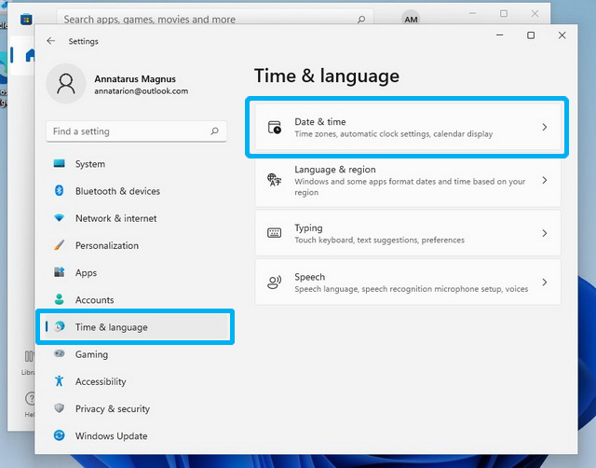Image resolution: width=596 pixels, height=468 pixels.
Task: Open Date & time settings card
Action: (408, 127)
